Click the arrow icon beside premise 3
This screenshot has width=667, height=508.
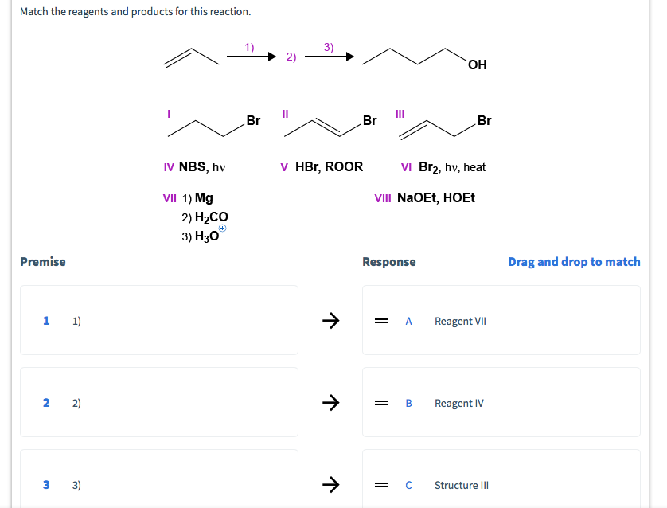[x=330, y=485]
